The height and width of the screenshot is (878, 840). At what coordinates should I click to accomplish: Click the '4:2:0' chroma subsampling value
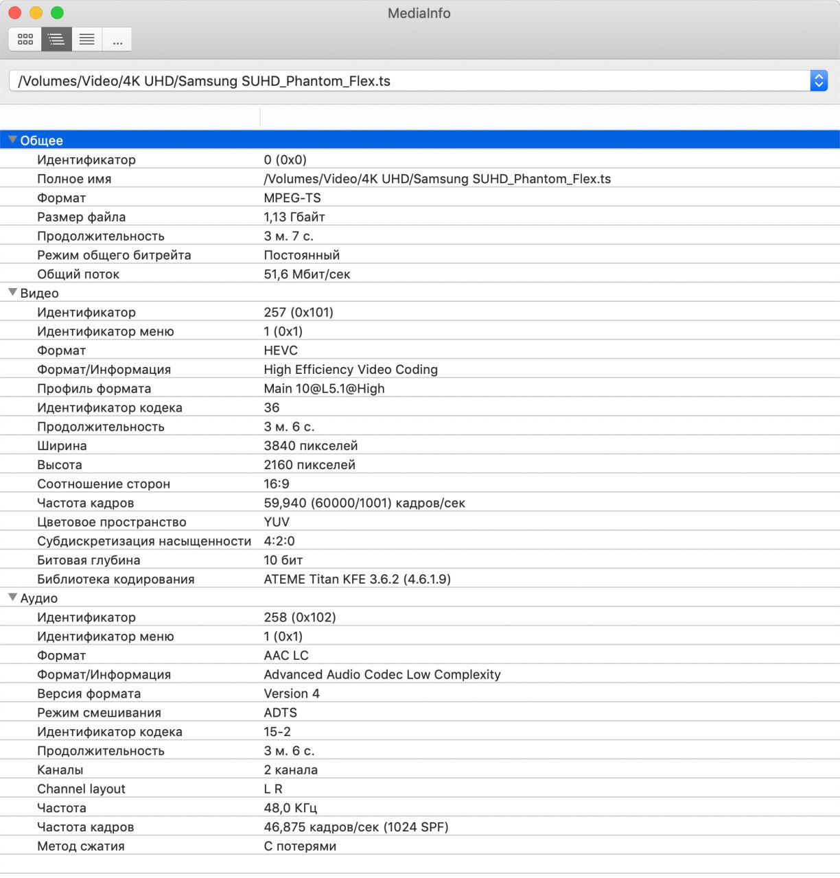click(279, 541)
